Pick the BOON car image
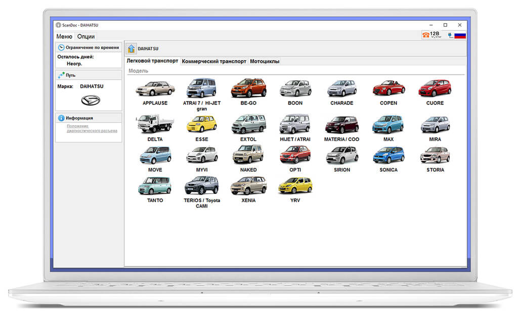The image size is (518, 316). click(295, 88)
